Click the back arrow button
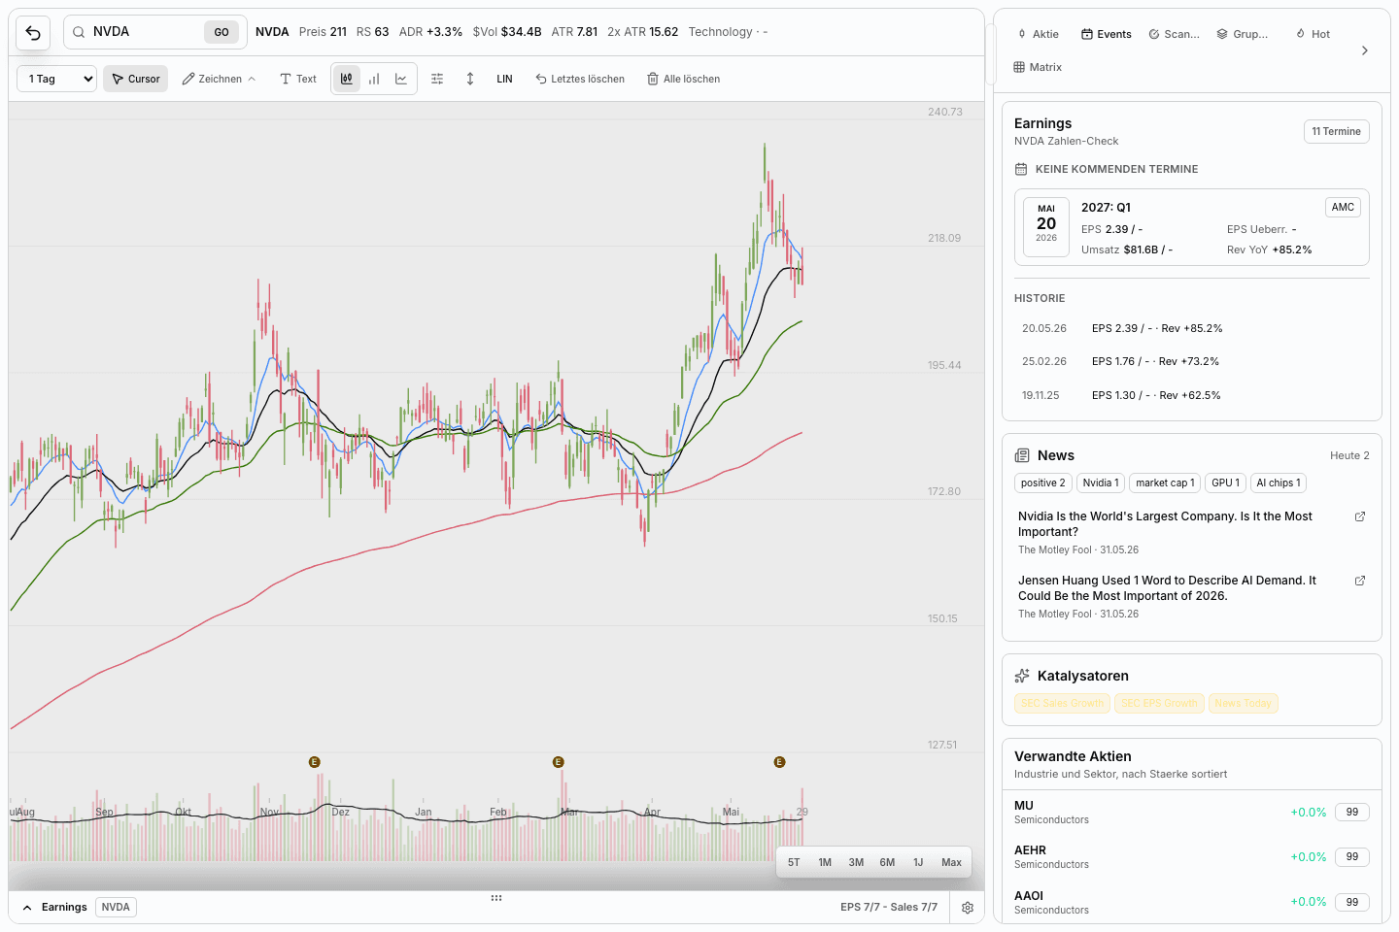 click(x=33, y=33)
